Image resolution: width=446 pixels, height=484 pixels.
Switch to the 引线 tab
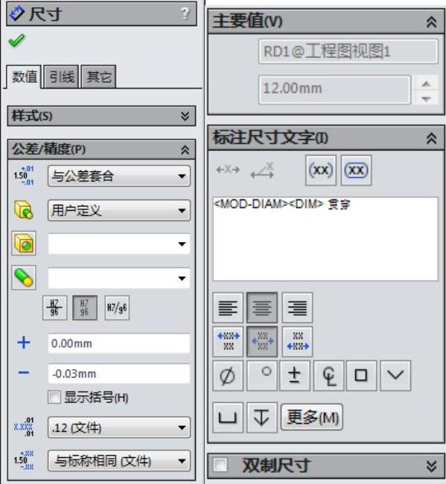click(61, 77)
